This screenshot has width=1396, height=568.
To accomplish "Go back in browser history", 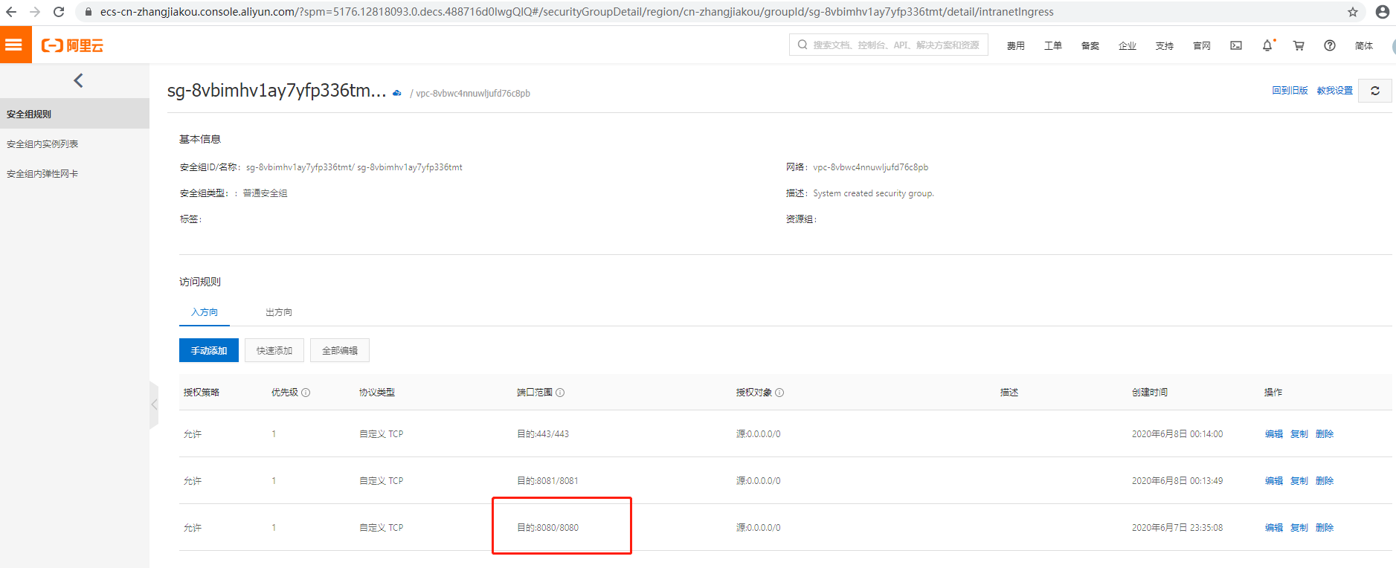I will pos(11,12).
